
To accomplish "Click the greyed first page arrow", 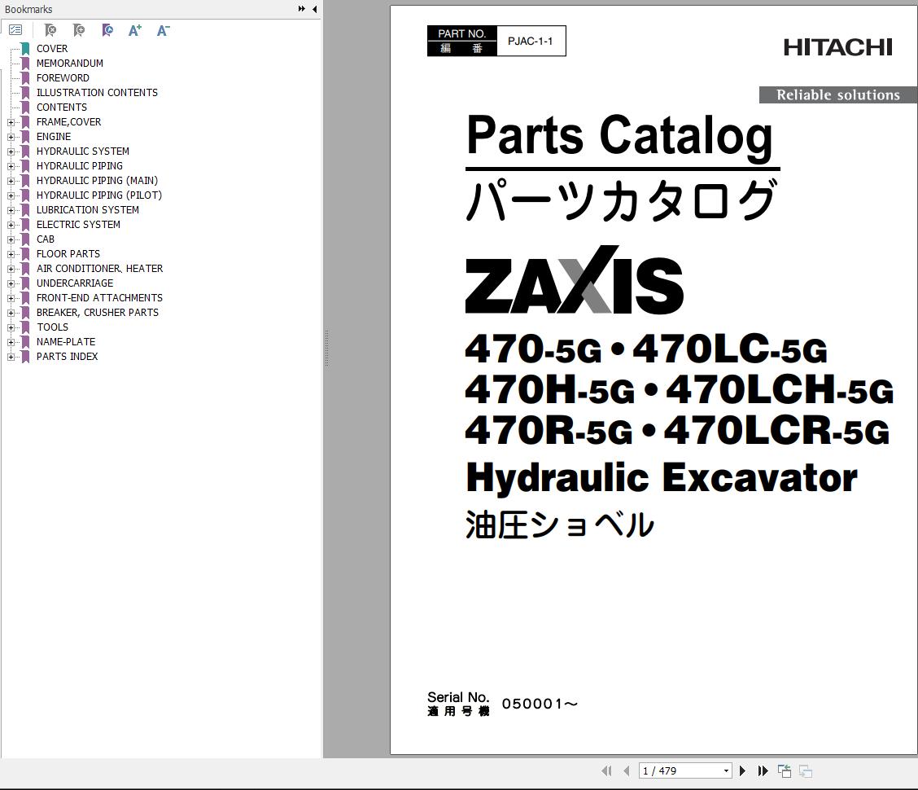I will pyautogui.click(x=606, y=771).
